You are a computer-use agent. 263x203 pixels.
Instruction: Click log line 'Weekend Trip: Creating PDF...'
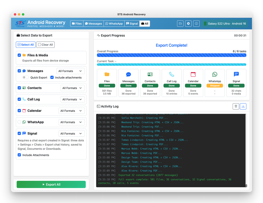(x=142, y=127)
